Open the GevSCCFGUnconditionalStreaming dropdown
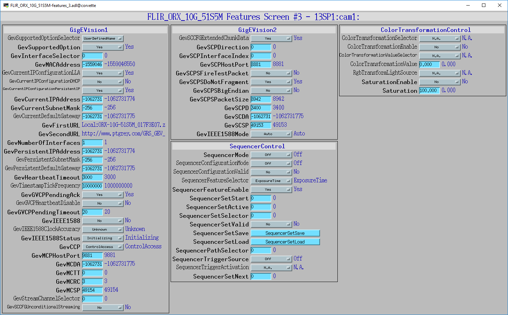Screen dimensions: 508x315 103,308
